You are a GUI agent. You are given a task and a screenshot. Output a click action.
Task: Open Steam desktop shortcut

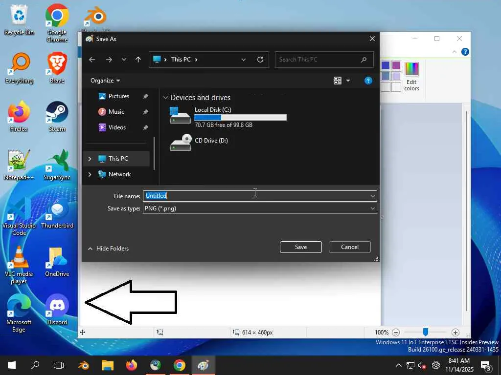57,116
